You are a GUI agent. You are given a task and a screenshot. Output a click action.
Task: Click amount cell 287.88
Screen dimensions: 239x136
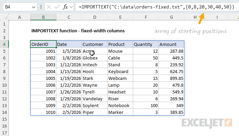pyautogui.click(x=171, y=51)
